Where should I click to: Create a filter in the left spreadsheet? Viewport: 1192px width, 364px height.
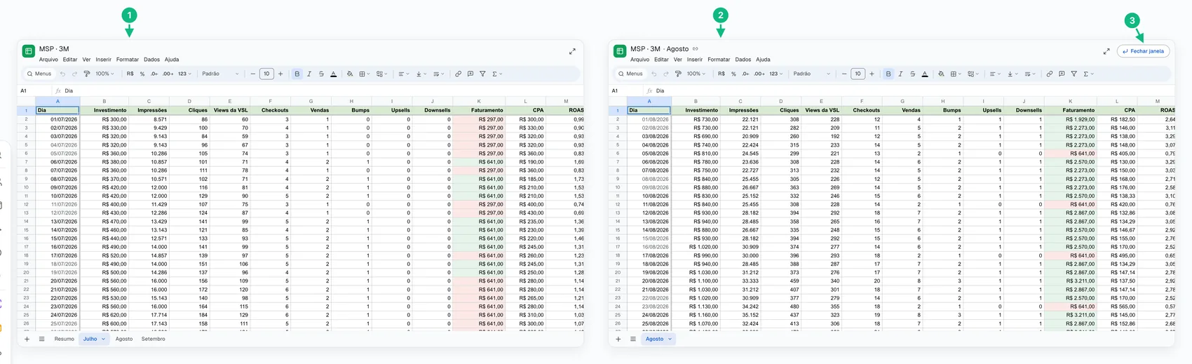coord(482,74)
